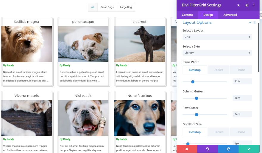This screenshot has width=262, height=153.
Task: Click the fluffy terrier image in facilisis magna
Action: point(26,44)
